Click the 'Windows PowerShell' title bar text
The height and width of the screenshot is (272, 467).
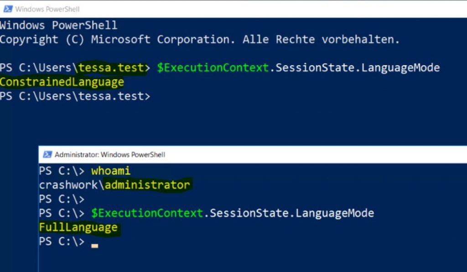(x=47, y=9)
